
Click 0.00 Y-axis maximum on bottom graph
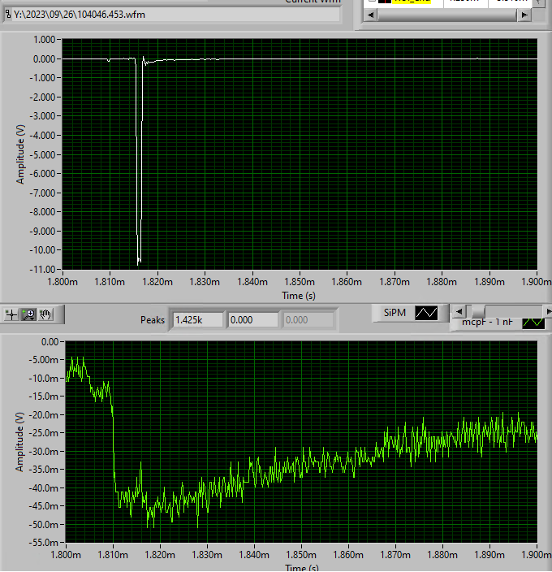50,342
